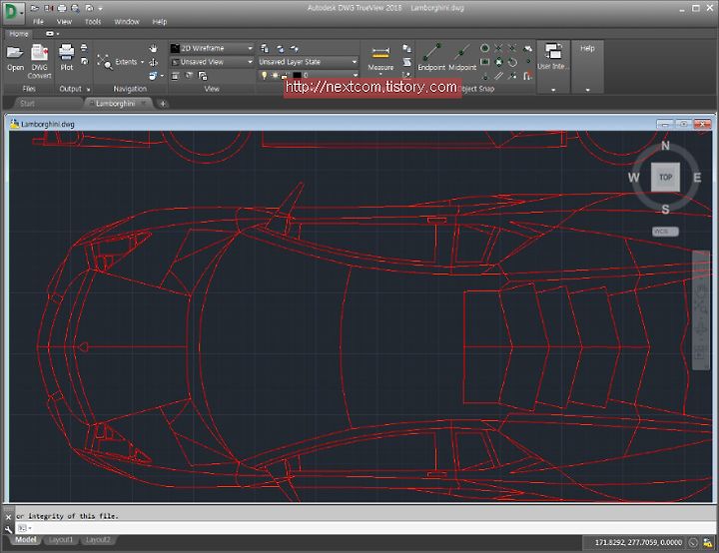Click the light bulb layer on/off icon
This screenshot has width=719, height=553.
(x=264, y=75)
